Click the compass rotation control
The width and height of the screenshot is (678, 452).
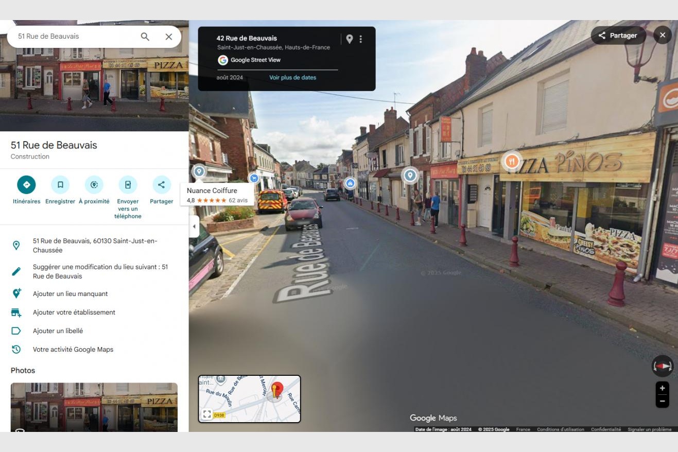click(x=662, y=366)
